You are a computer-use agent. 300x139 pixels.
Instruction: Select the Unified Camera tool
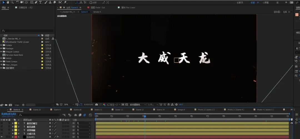[x=22, y=2]
